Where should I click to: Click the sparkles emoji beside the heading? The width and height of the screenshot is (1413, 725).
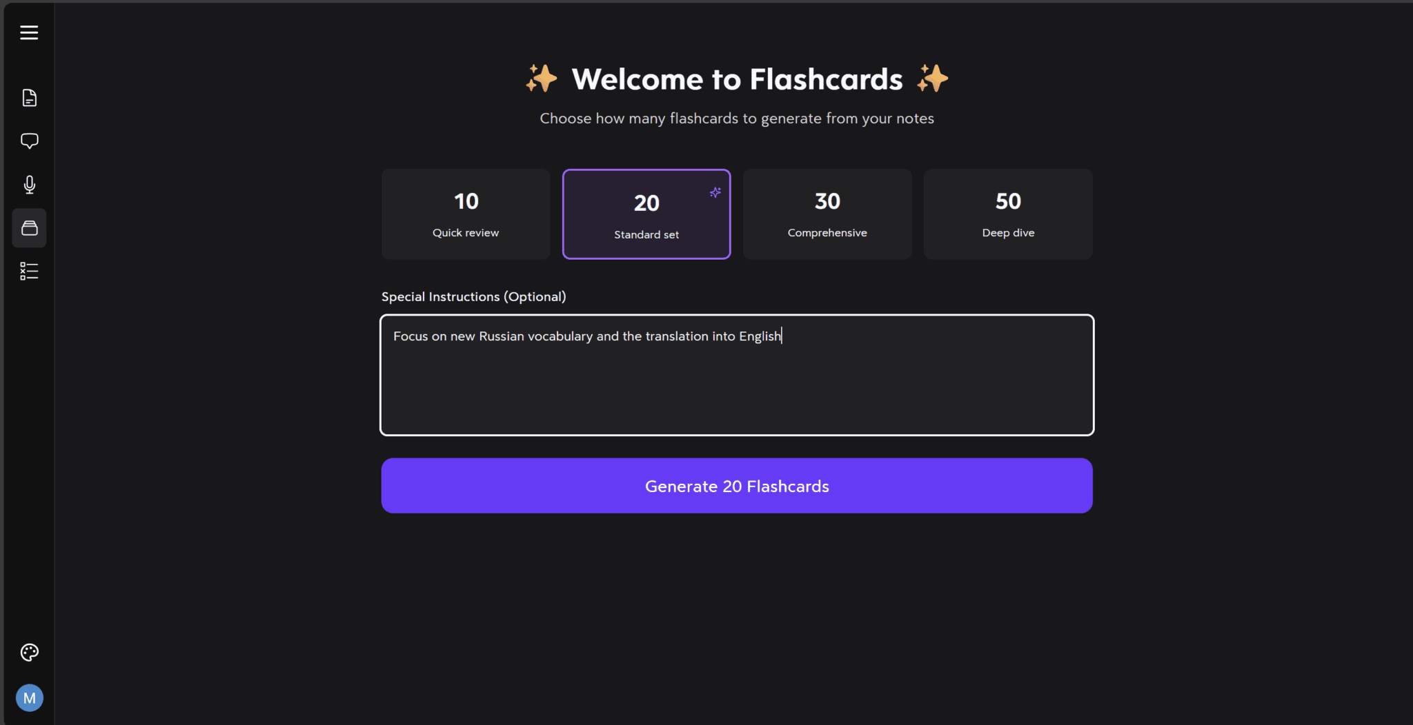coord(542,78)
